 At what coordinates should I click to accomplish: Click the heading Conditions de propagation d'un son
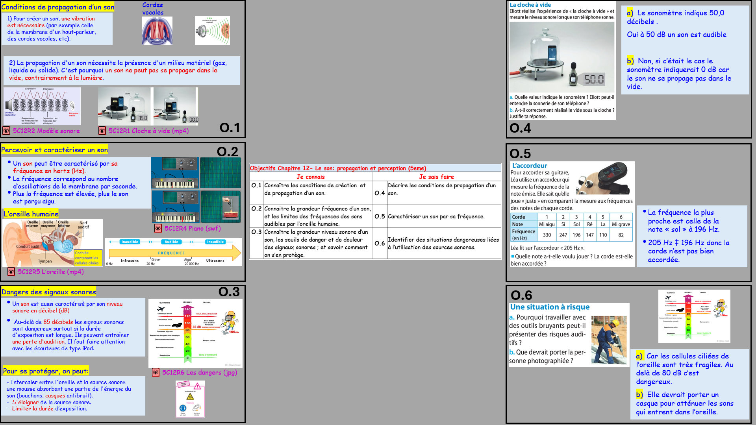(57, 7)
